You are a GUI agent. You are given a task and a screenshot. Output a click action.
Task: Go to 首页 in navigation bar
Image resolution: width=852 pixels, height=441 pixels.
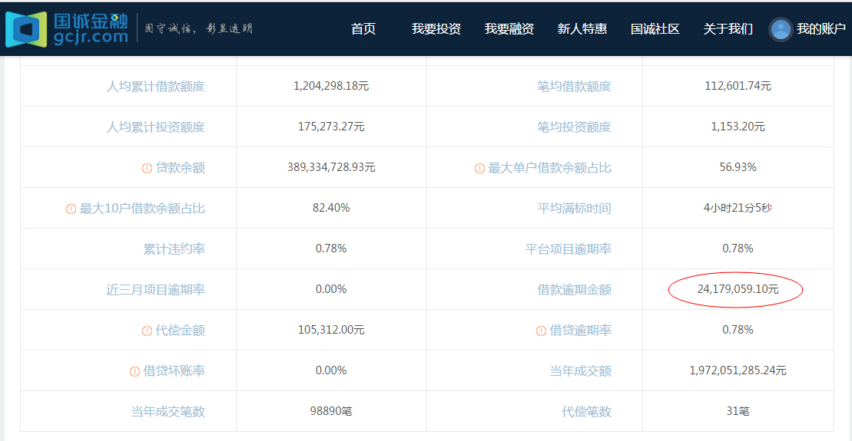coord(363,29)
